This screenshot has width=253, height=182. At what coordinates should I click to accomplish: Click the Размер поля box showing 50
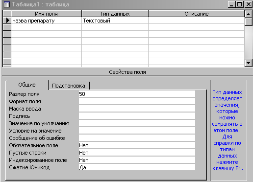pyautogui.click(x=137, y=94)
